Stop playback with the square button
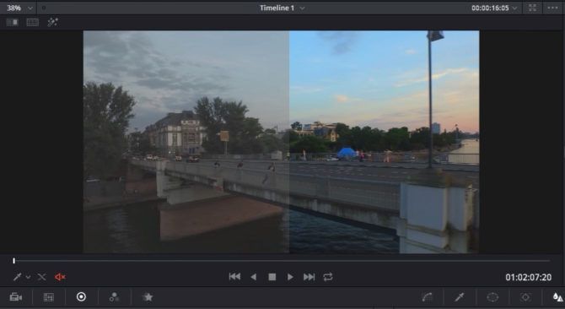The height and width of the screenshot is (309, 565). coord(272,277)
